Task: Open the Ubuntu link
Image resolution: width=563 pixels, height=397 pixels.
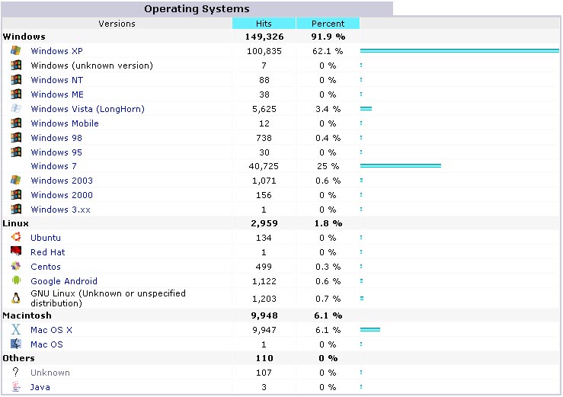Action: (46, 238)
